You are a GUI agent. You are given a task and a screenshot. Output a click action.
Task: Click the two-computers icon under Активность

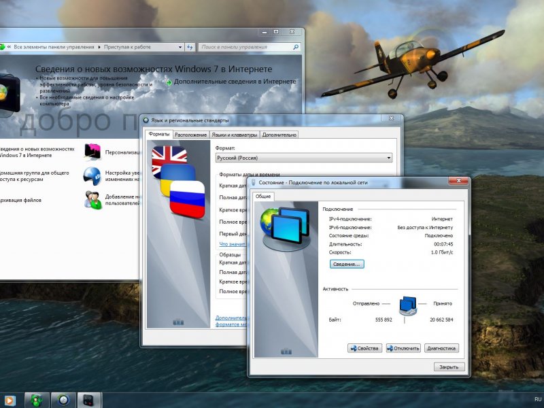pos(408,305)
